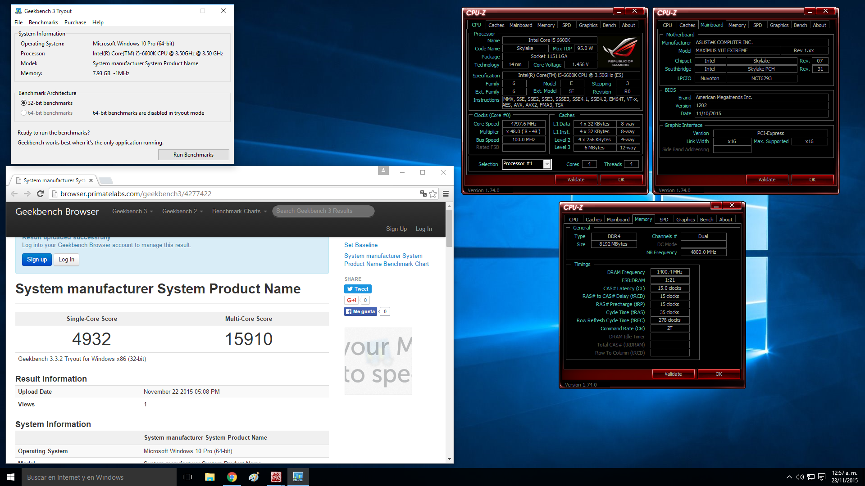Click the Chrome back arrow

(x=14, y=194)
